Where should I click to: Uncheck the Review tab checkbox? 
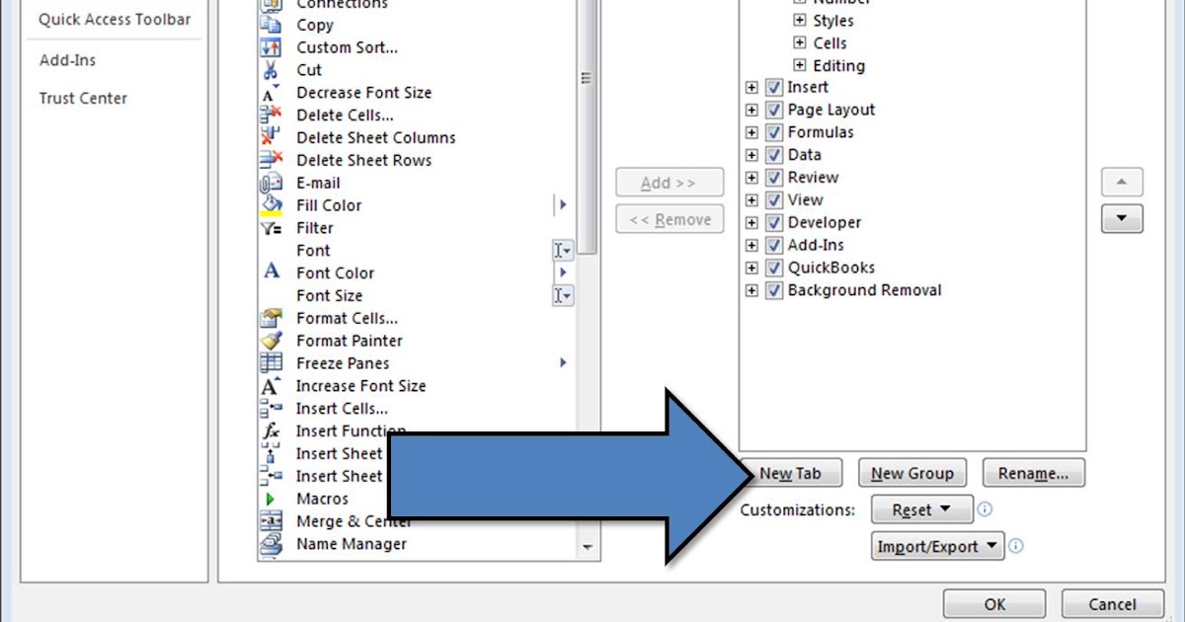pos(773,178)
